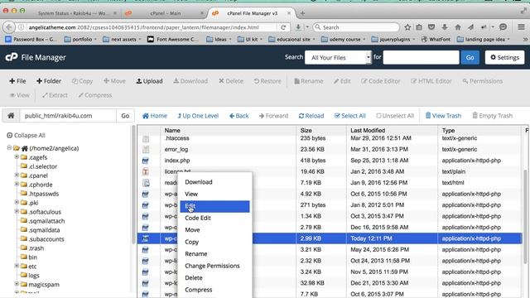Open the .trash folder in tree

click(36, 248)
